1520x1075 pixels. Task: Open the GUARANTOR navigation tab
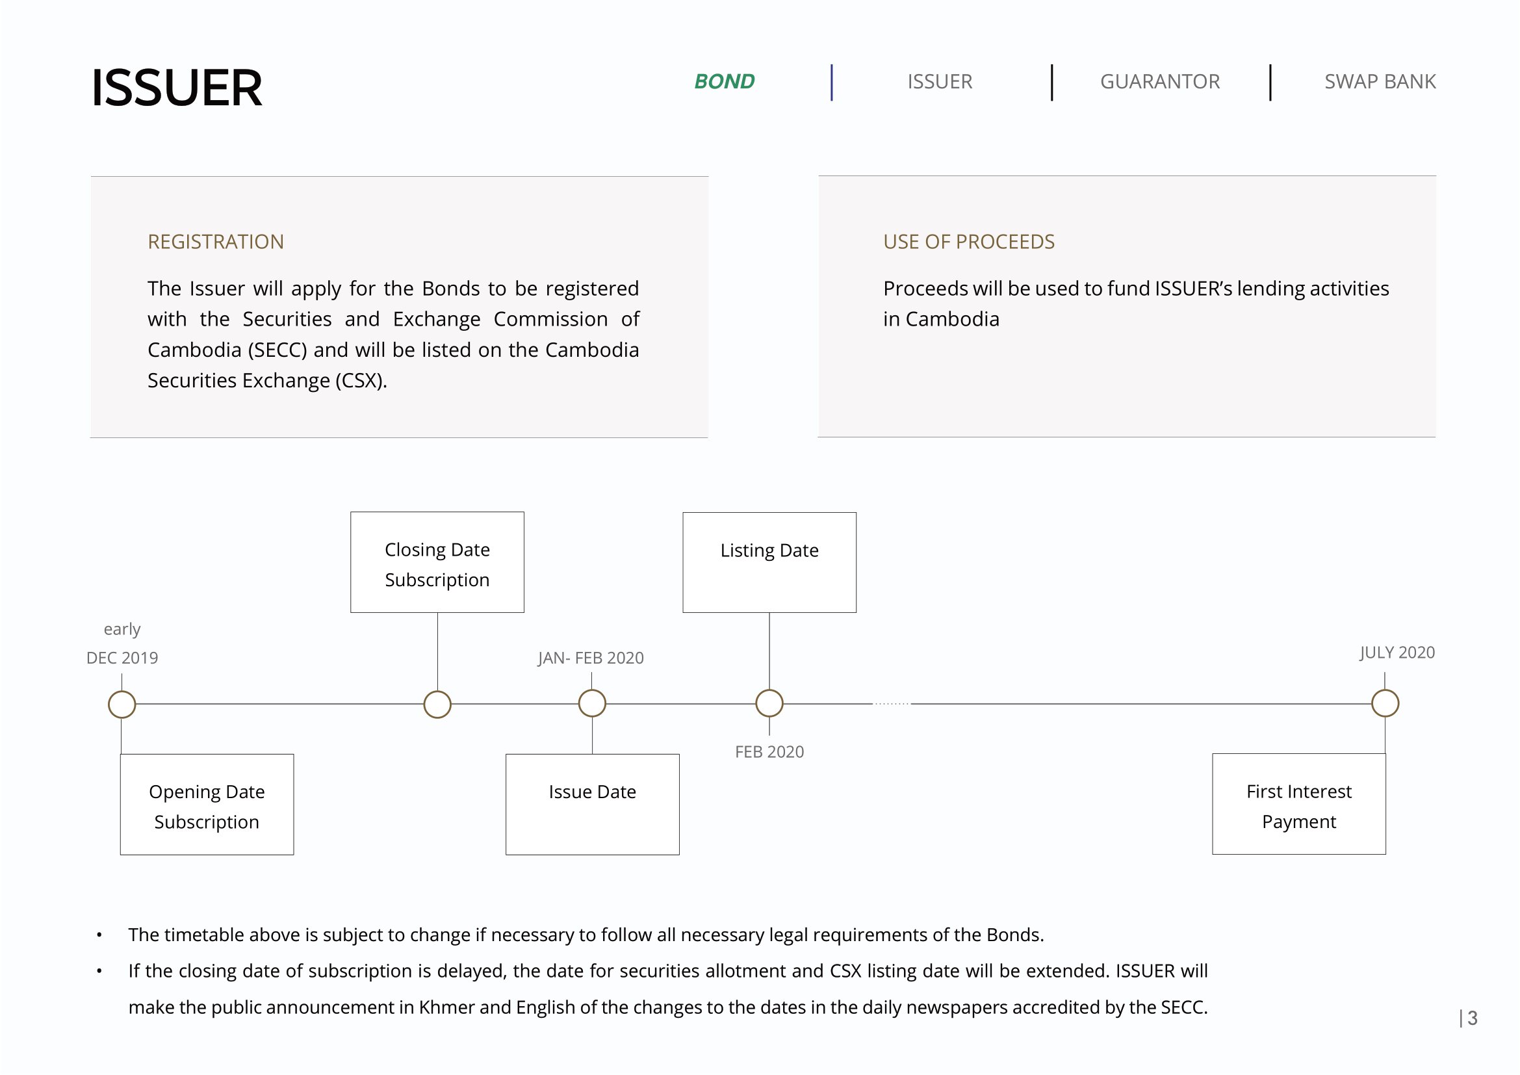coord(1159,81)
